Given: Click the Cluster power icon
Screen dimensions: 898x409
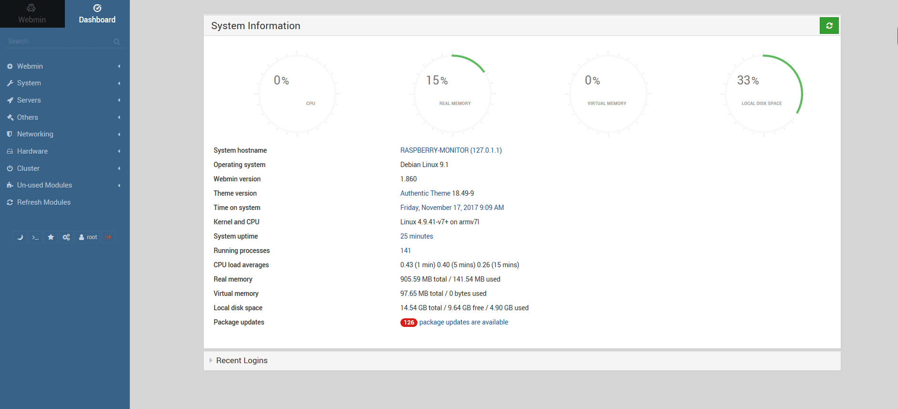Looking at the screenshot, I should pos(10,168).
